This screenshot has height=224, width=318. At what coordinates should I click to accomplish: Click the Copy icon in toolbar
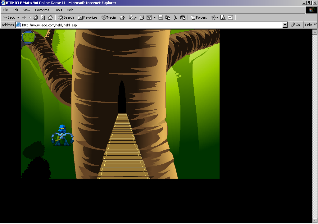[168, 17]
